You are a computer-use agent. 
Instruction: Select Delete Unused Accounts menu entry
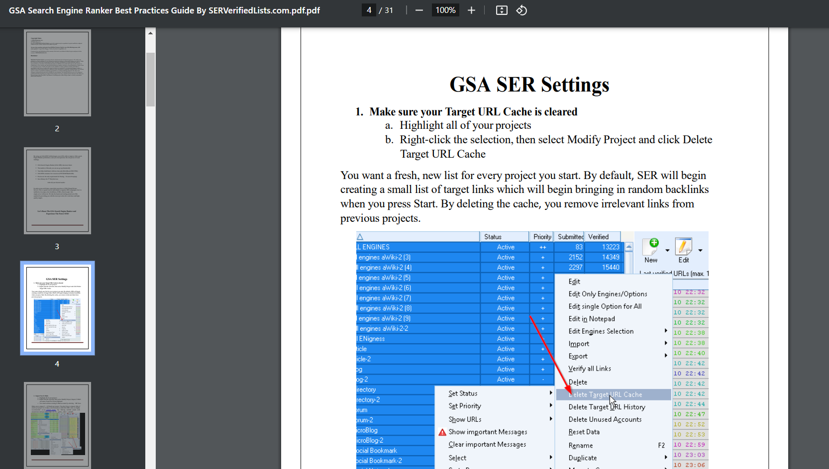click(x=614, y=419)
